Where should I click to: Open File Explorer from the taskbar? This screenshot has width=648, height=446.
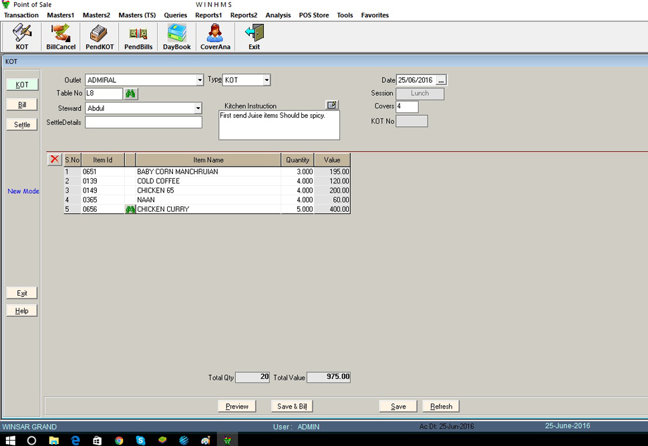53,440
